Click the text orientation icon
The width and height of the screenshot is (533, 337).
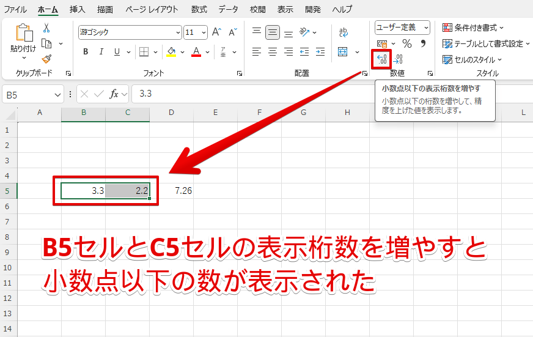[x=304, y=32]
